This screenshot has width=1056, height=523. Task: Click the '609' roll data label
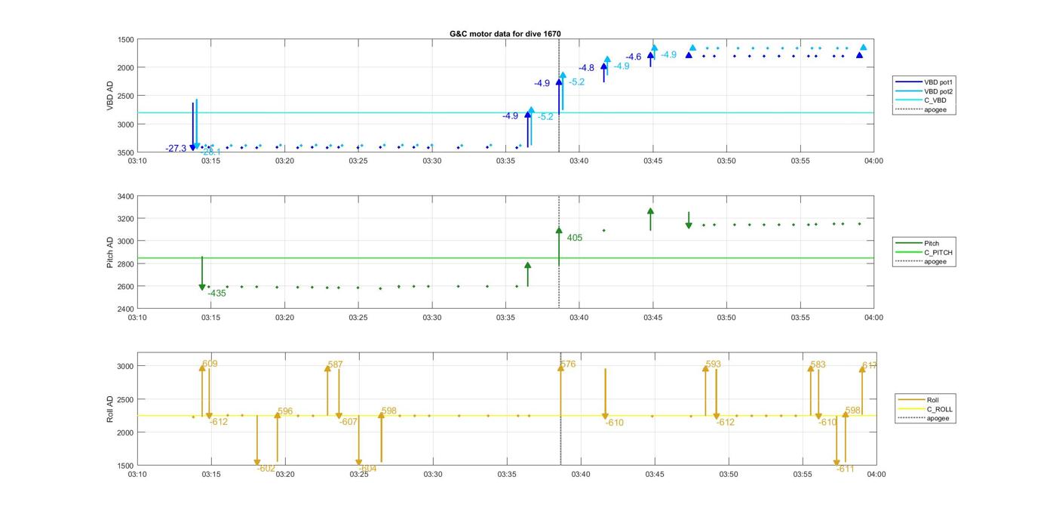[210, 364]
